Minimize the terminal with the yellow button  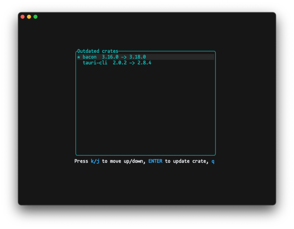point(29,17)
